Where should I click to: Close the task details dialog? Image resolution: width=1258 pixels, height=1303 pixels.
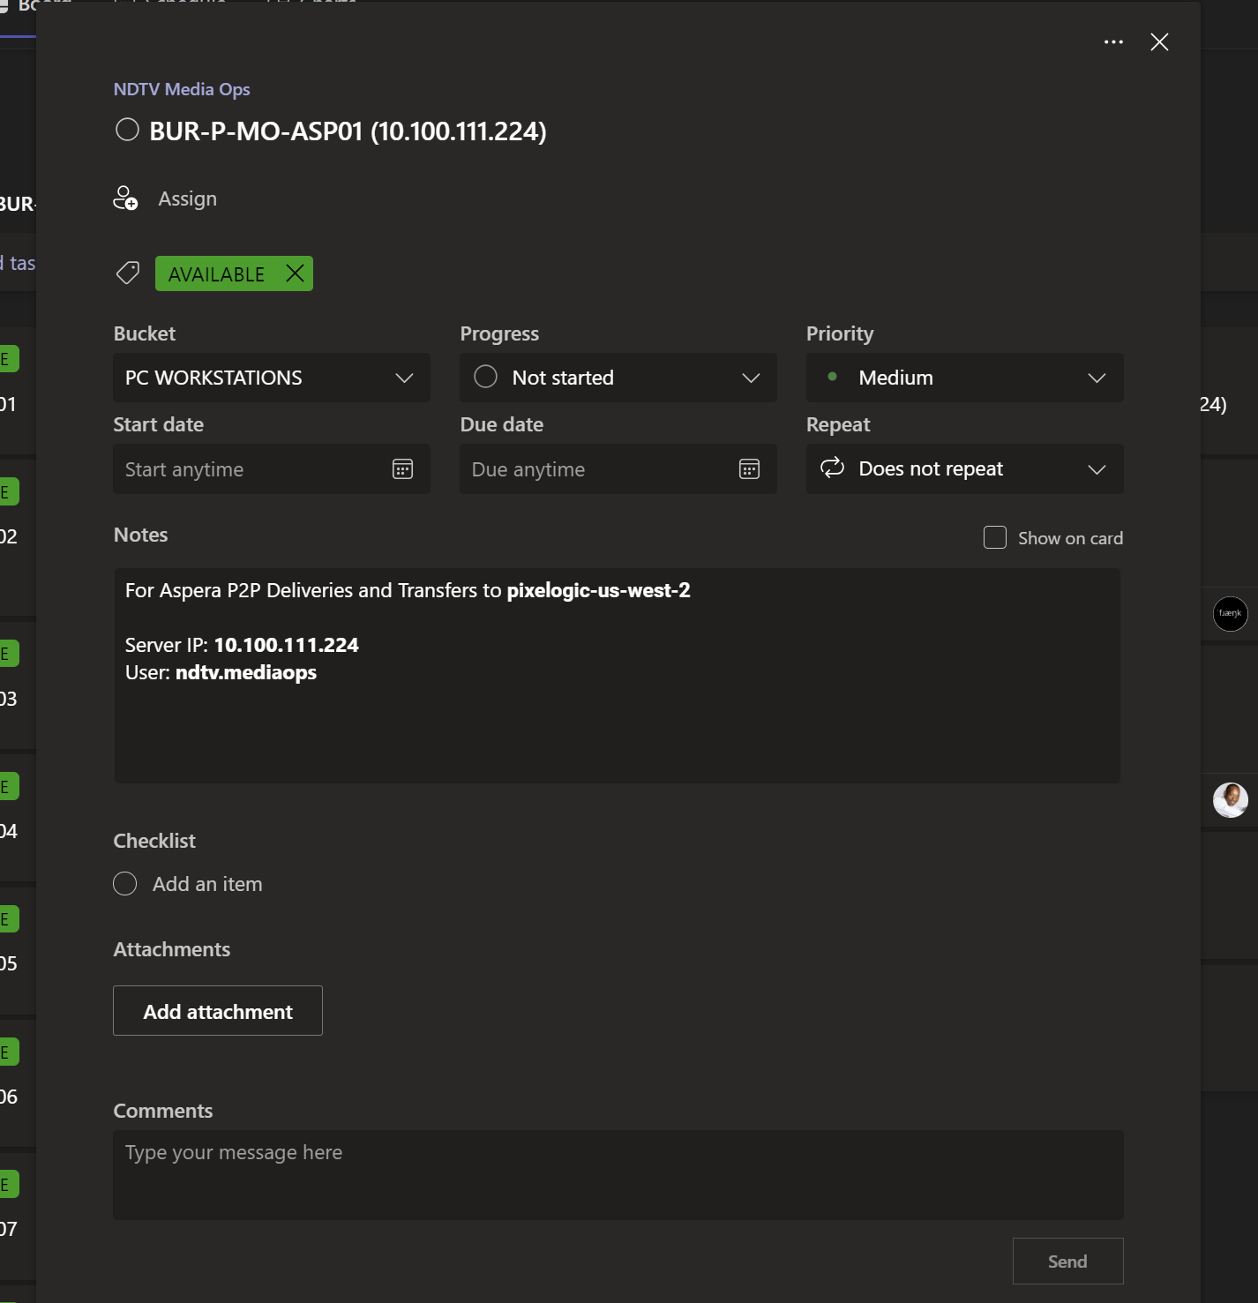click(1159, 42)
